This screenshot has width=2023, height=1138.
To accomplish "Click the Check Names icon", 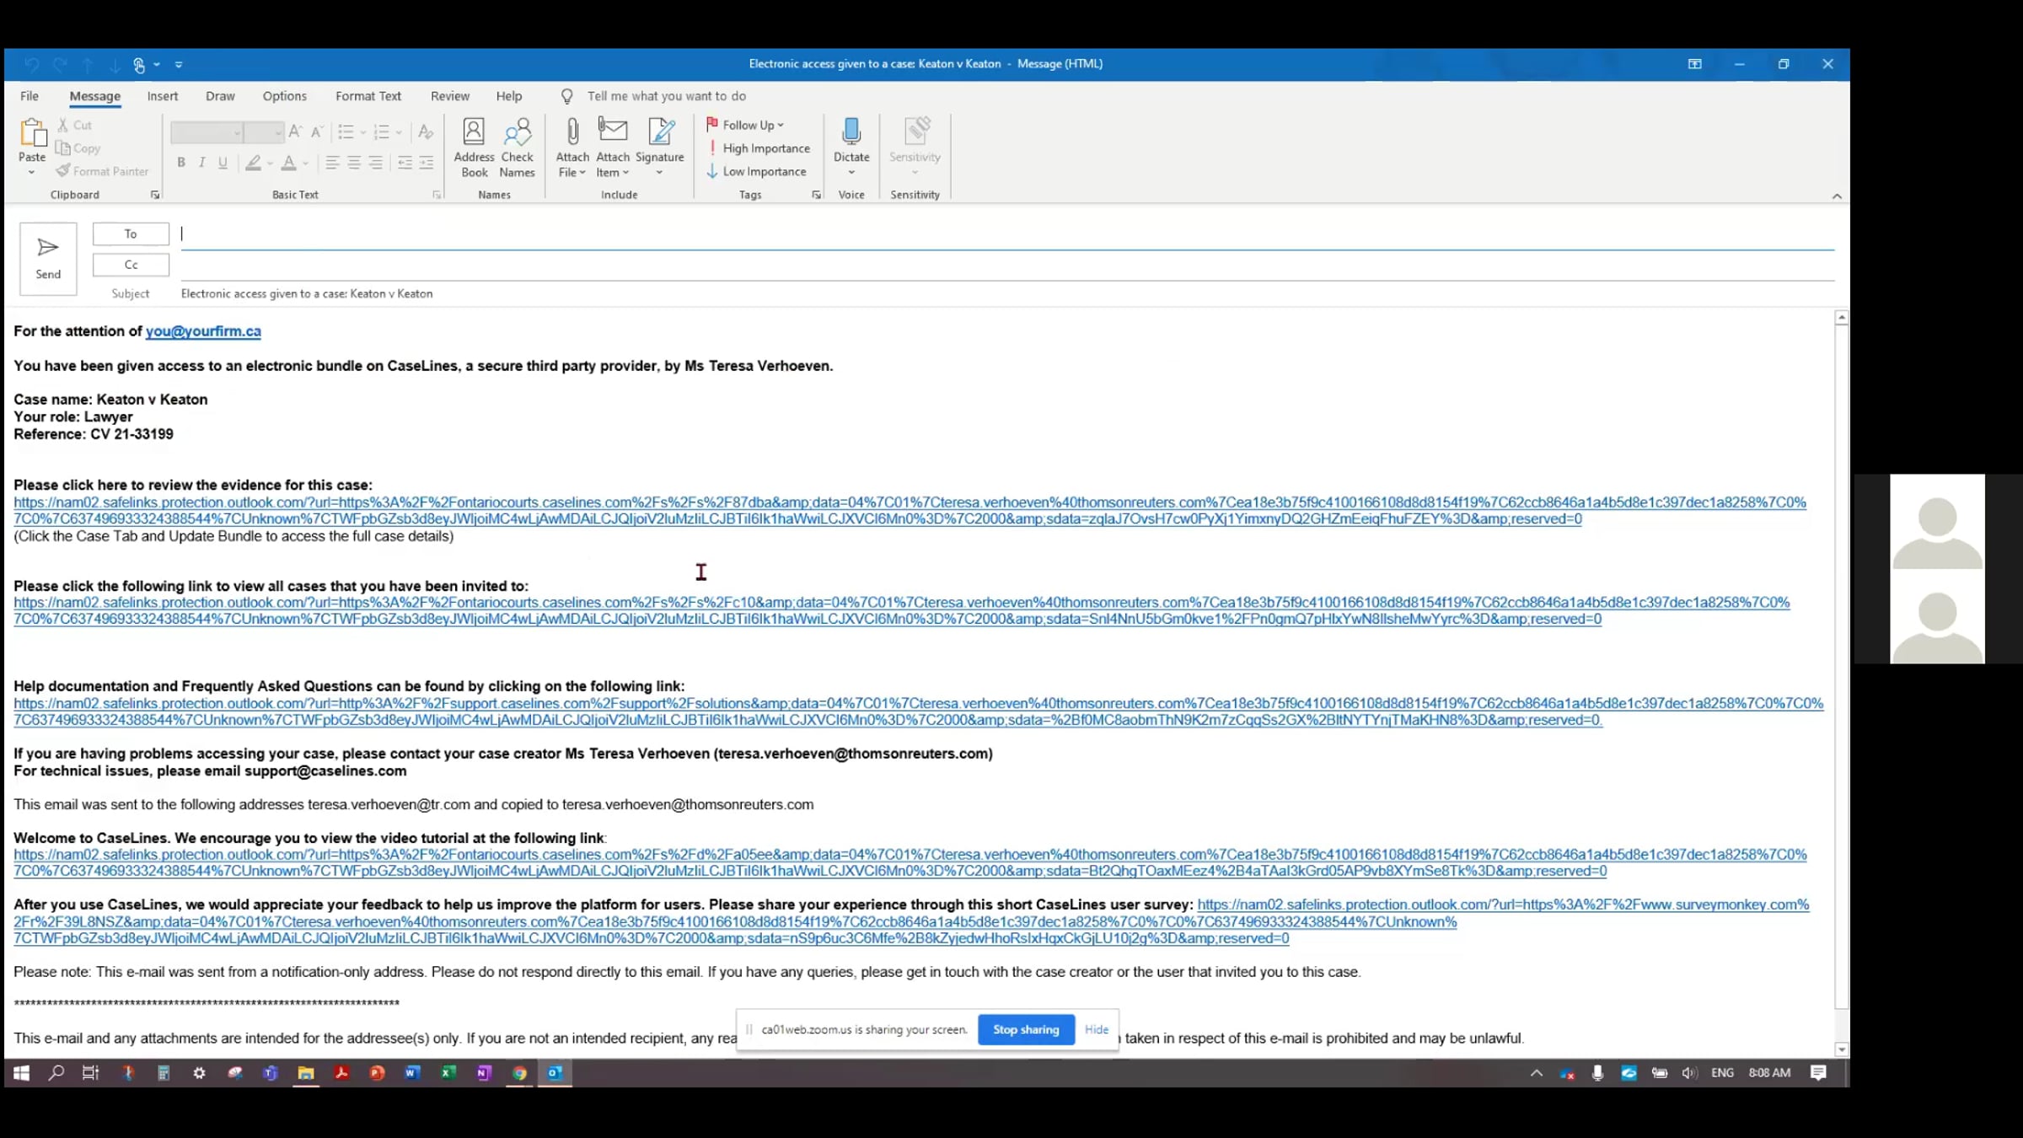I will click(x=517, y=148).
